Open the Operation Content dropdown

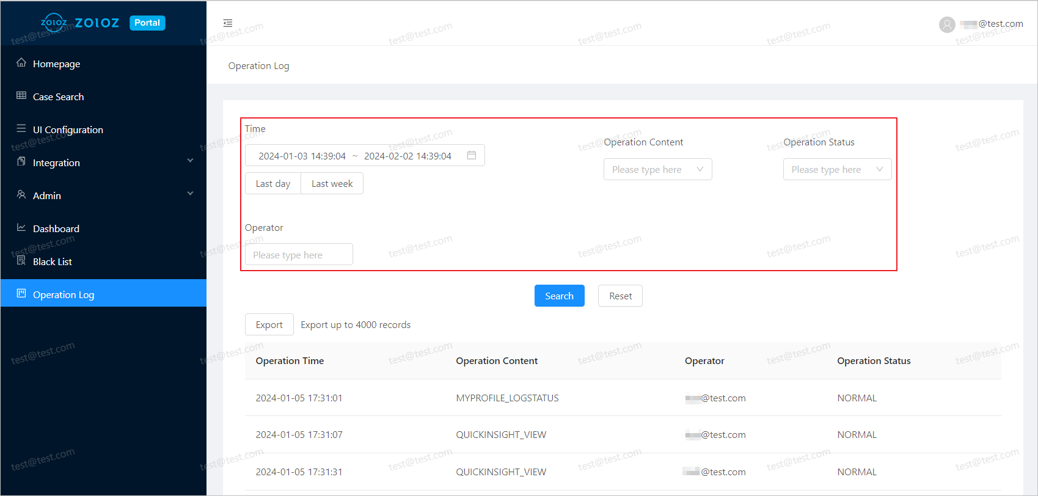tap(657, 169)
